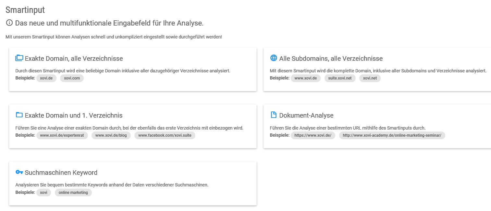Click the https://www.xovi.de/ example chip
This screenshot has width=491, height=211.
tap(313, 135)
